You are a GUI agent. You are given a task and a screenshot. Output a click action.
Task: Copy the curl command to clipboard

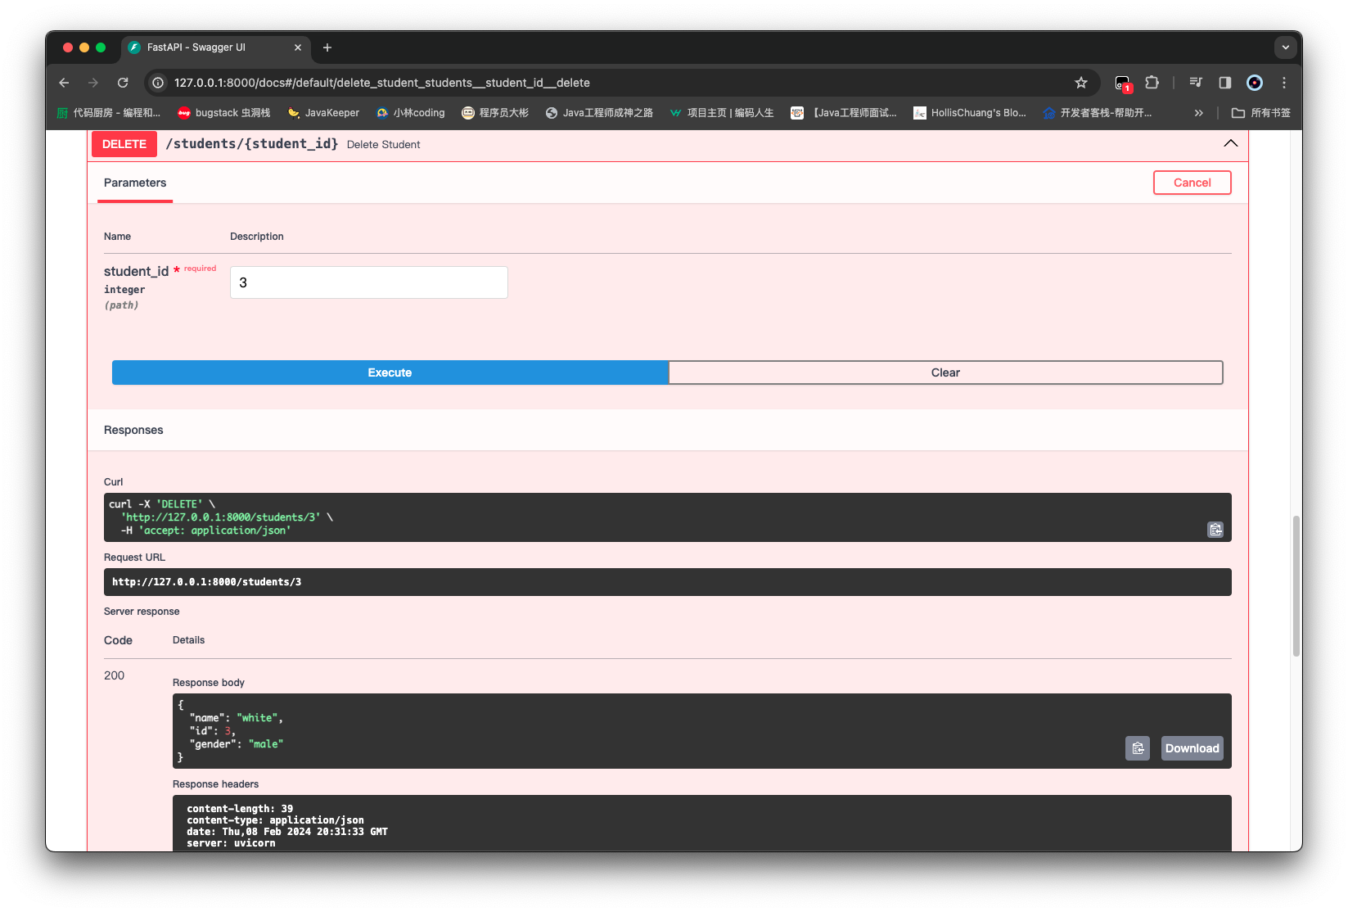(1215, 530)
